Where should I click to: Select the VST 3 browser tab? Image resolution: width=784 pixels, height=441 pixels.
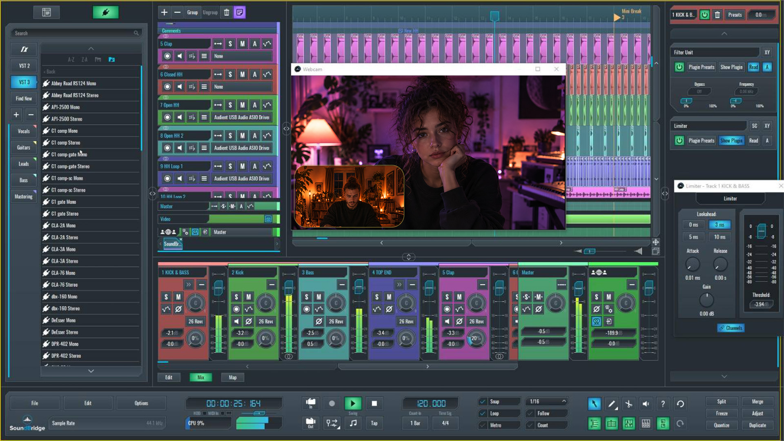click(24, 82)
